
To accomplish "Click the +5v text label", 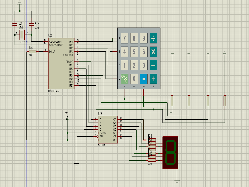I will [67, 113].
